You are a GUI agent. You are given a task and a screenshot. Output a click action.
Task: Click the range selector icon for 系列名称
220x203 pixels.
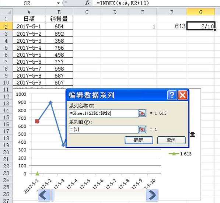coord(142,113)
